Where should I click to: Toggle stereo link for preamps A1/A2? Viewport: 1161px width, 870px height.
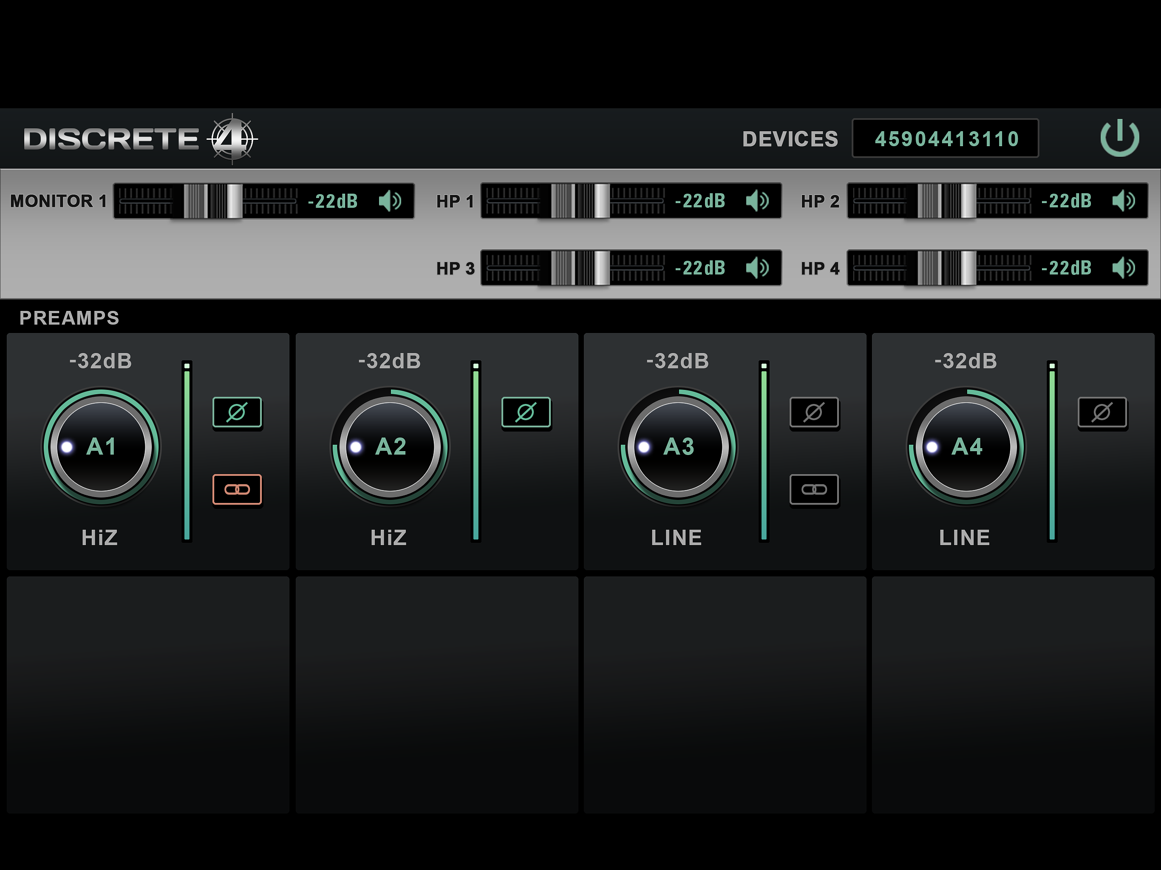pyautogui.click(x=237, y=489)
